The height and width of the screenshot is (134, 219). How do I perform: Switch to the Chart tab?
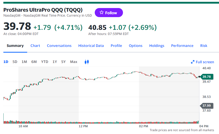(x=35, y=46)
